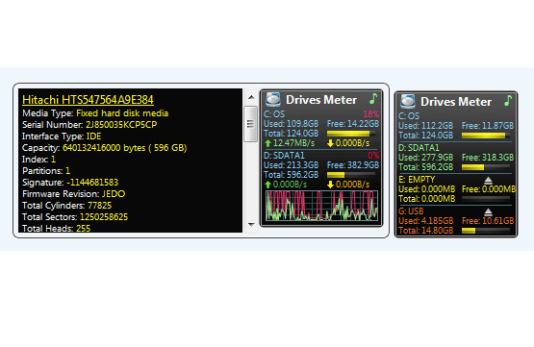Click C: OS usage bar in left meter
Screen dimensions: 534x347
351,134
